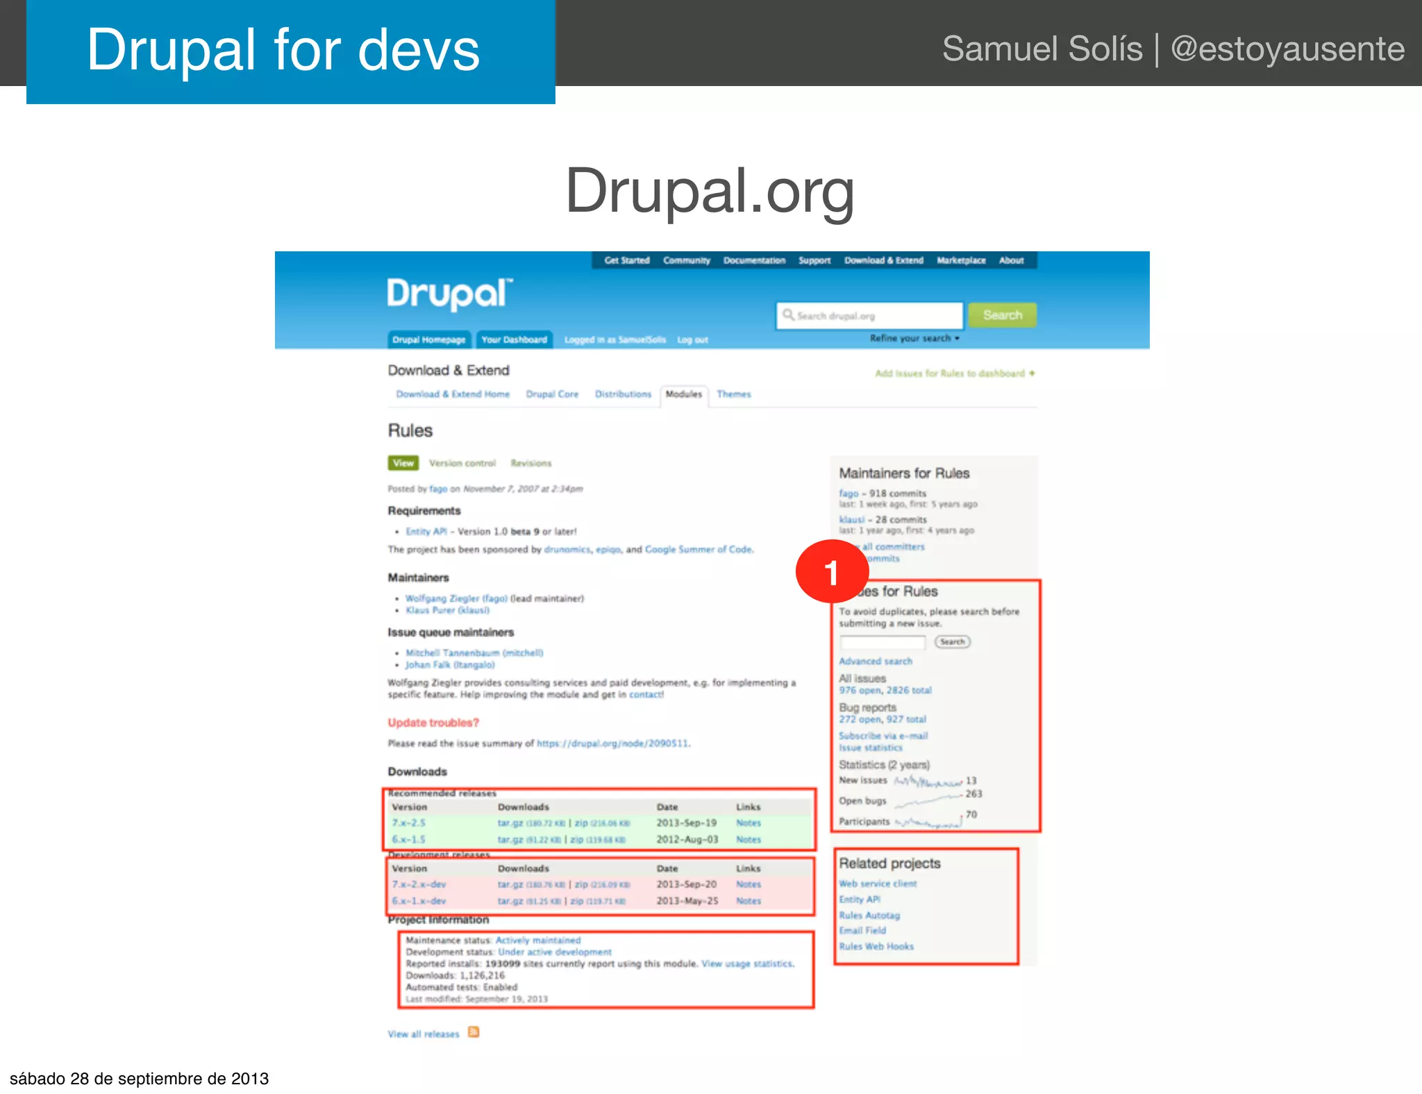Click klausi in the Maintainers for Rules sidebar
1422x1094 pixels.
[852, 519]
